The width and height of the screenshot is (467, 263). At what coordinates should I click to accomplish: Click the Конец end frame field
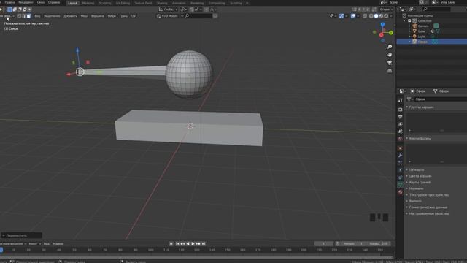[x=379, y=243]
